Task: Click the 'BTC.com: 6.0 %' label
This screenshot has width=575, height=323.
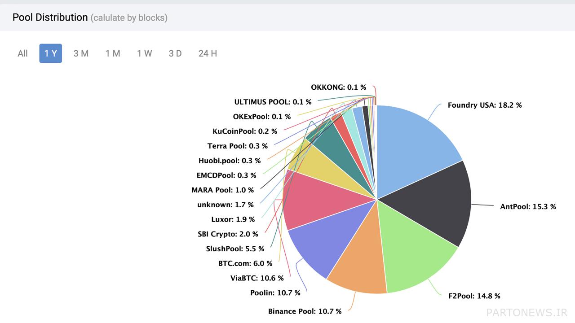Action: (245, 263)
